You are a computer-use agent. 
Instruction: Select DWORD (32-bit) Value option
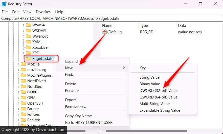pos(158,91)
